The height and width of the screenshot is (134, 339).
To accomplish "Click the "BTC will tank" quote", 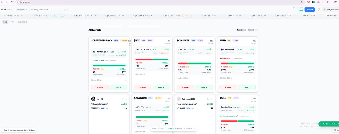I will tap(225, 58).
